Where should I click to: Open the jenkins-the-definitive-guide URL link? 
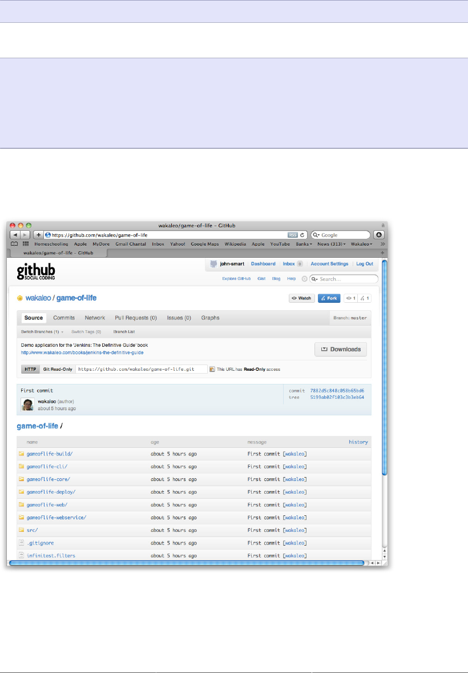click(82, 353)
